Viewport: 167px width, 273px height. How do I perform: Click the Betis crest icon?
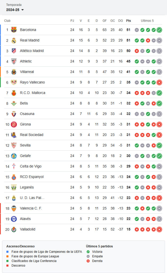pos(14,103)
